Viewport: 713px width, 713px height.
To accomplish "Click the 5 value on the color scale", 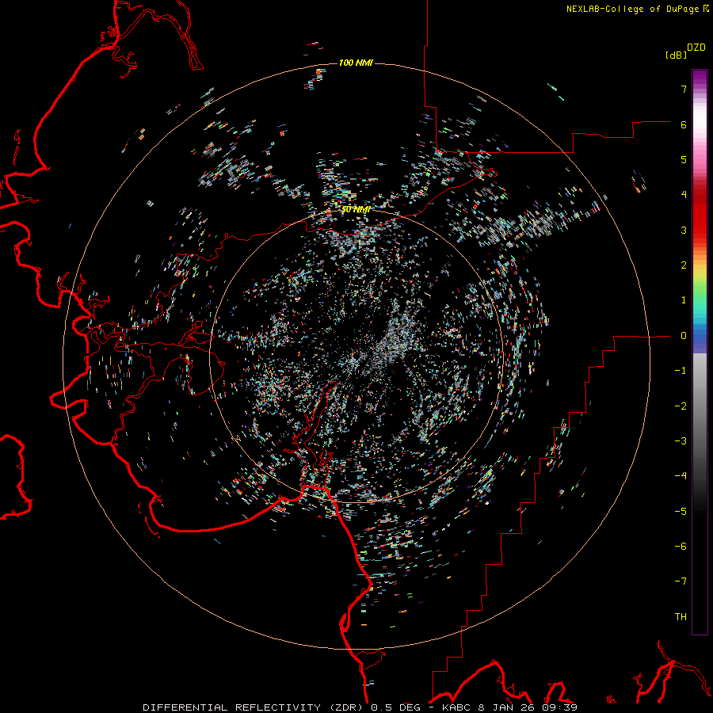I will (684, 159).
